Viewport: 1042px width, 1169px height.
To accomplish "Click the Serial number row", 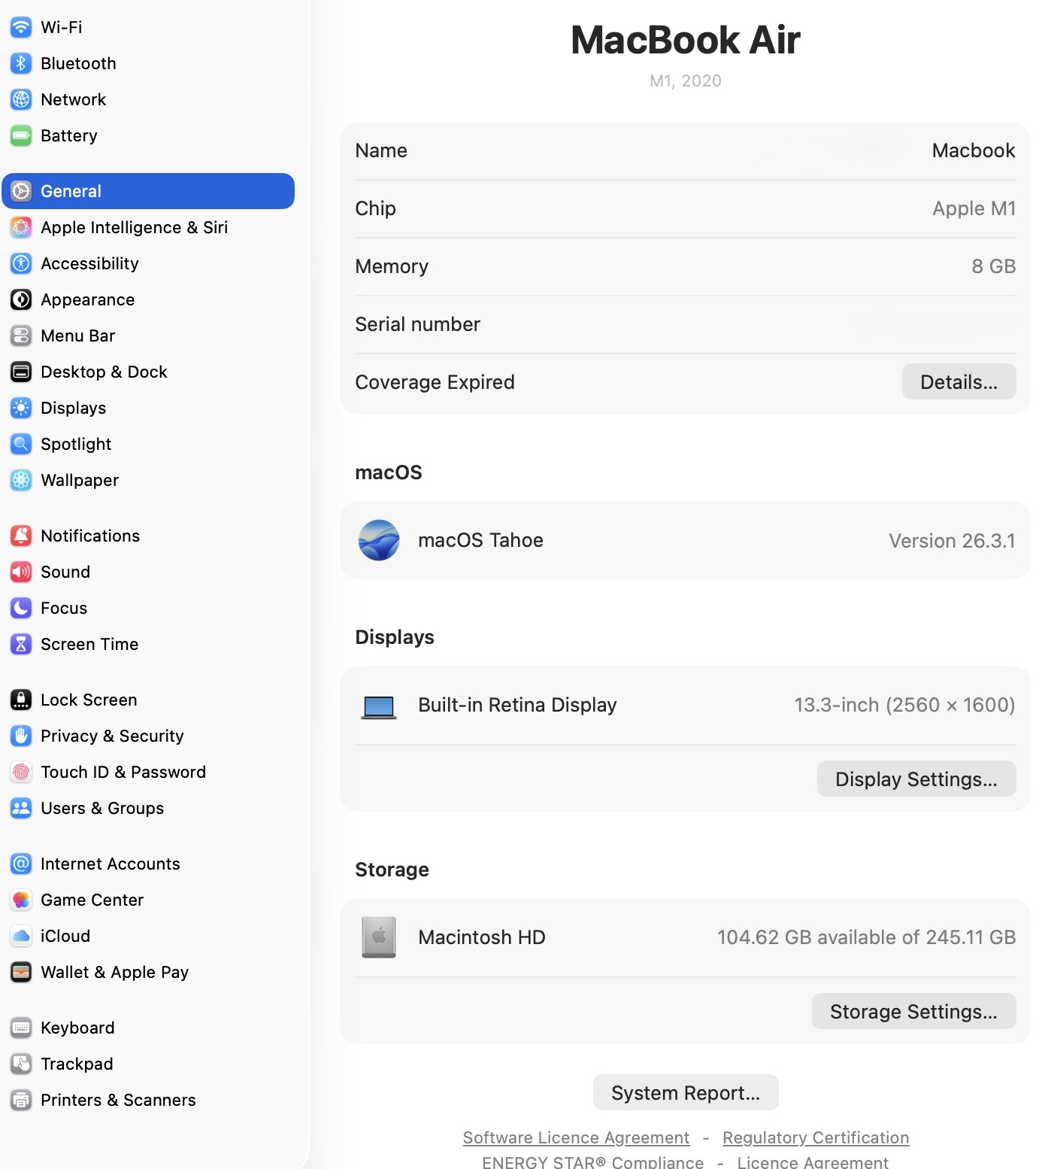I will click(x=685, y=324).
